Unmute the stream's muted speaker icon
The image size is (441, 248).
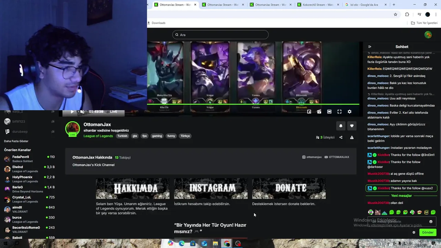pos(82,112)
